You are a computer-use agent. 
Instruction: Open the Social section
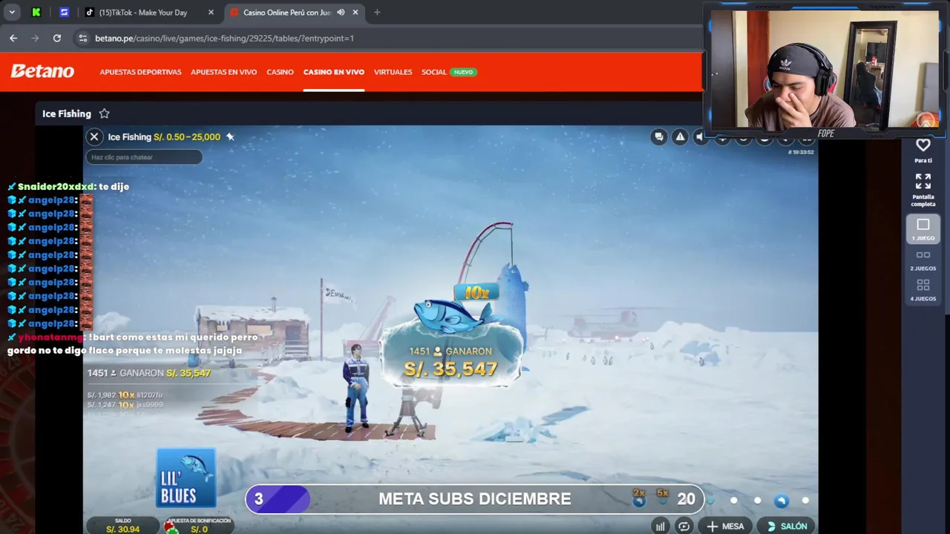(433, 72)
